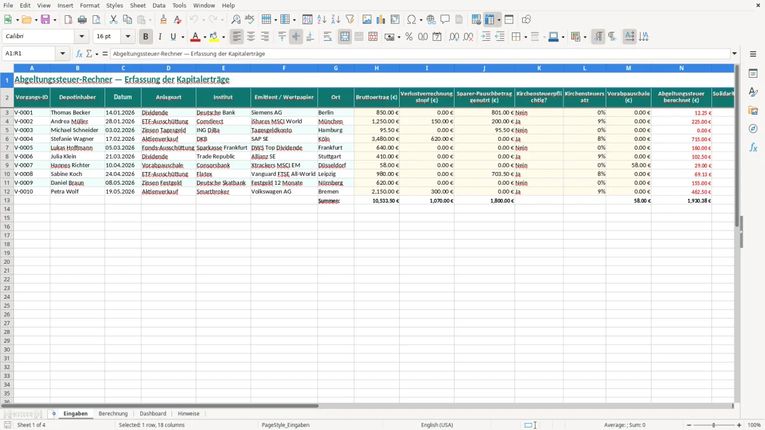Select row header 13
The width and height of the screenshot is (765, 430).
click(x=7, y=200)
